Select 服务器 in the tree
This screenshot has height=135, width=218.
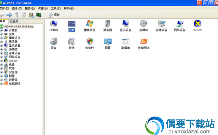click(x=13, y=42)
